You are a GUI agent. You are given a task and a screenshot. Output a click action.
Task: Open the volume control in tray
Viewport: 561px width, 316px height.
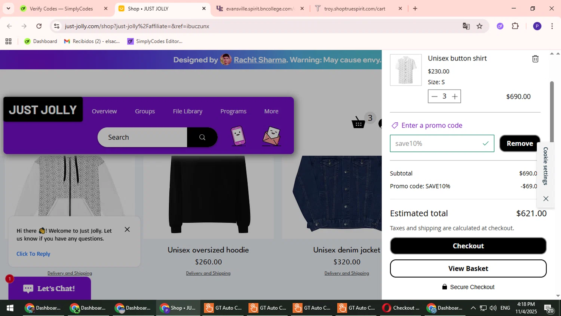pos(493,308)
